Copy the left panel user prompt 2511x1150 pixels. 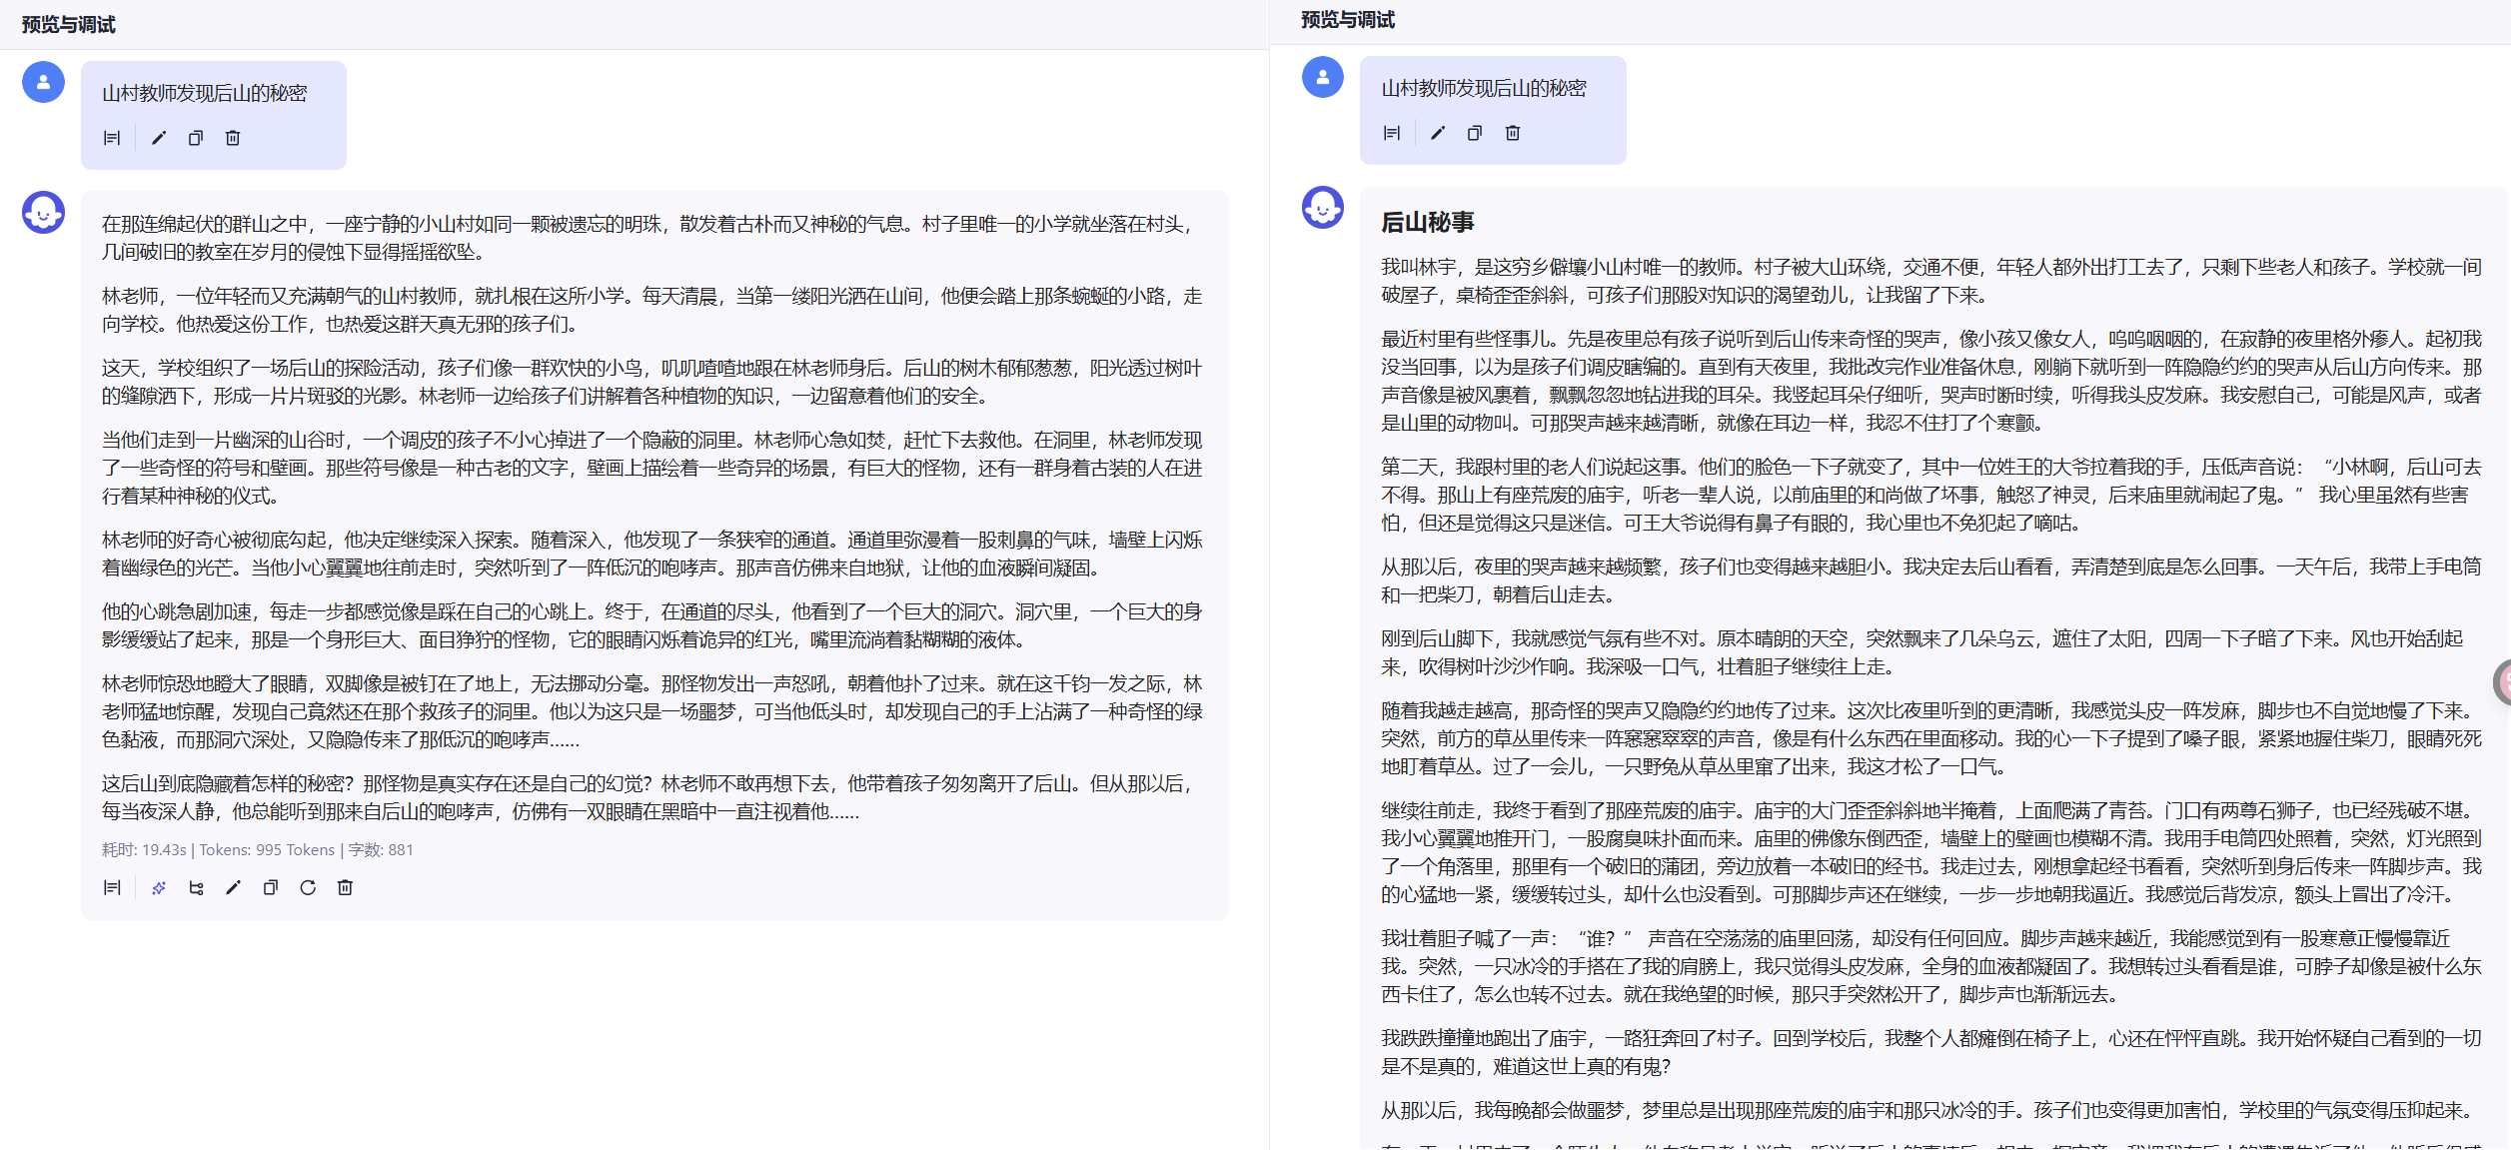pos(196,138)
